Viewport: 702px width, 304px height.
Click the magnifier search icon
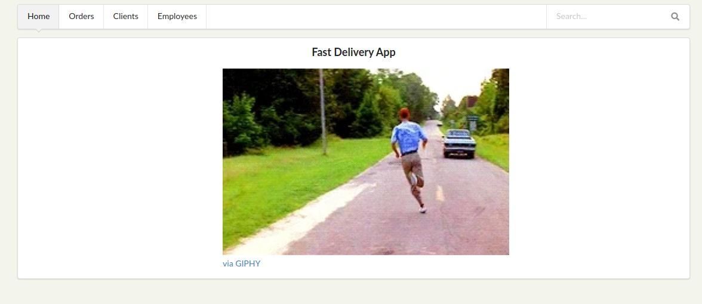(x=675, y=17)
